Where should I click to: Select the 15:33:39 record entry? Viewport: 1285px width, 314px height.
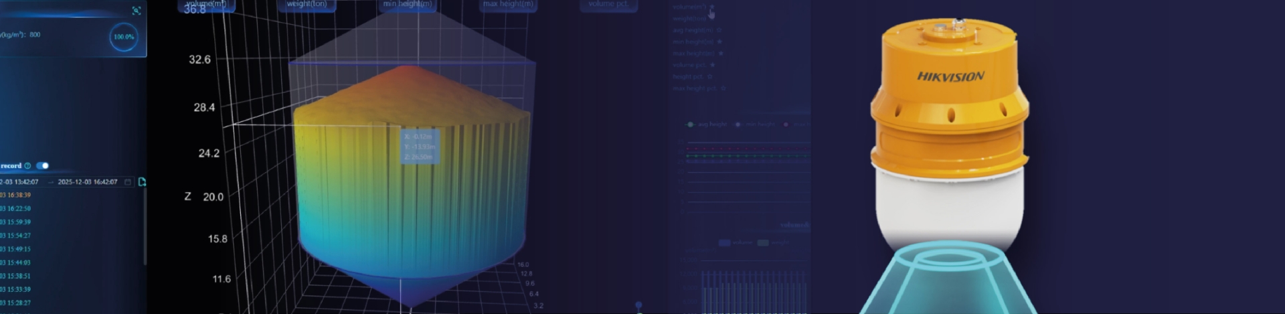(15, 289)
